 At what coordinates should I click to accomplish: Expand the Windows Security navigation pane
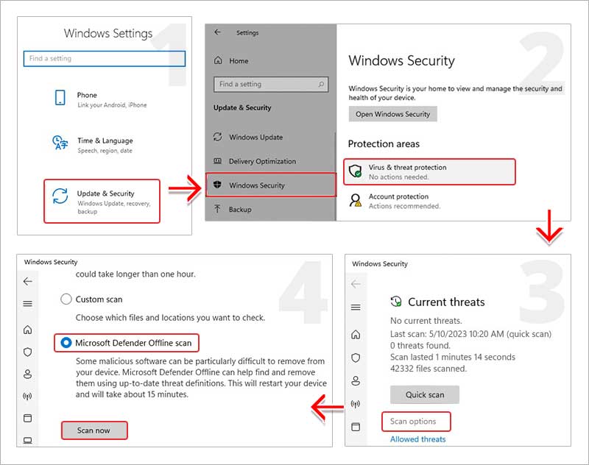coord(27,302)
